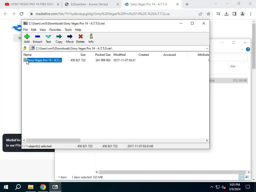Click the Extract toolbar icon
This screenshot has width=256, height=192.
37,38
